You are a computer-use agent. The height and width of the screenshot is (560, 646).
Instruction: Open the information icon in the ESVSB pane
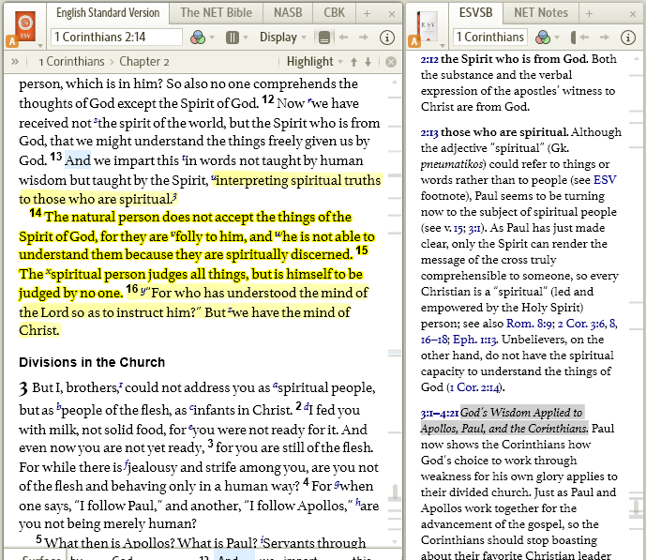630,38
